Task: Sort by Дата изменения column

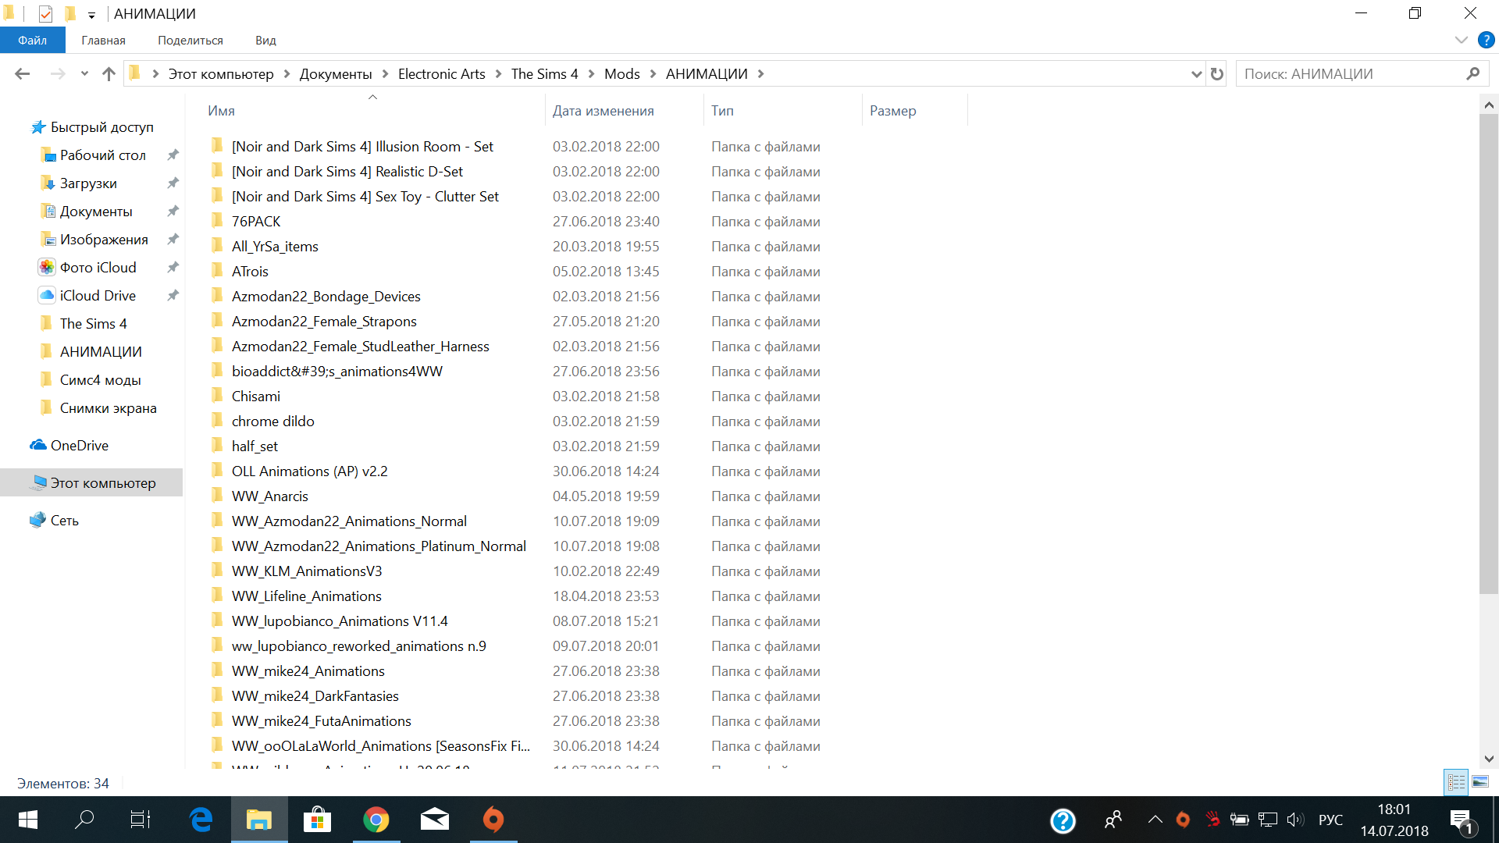Action: (x=624, y=110)
